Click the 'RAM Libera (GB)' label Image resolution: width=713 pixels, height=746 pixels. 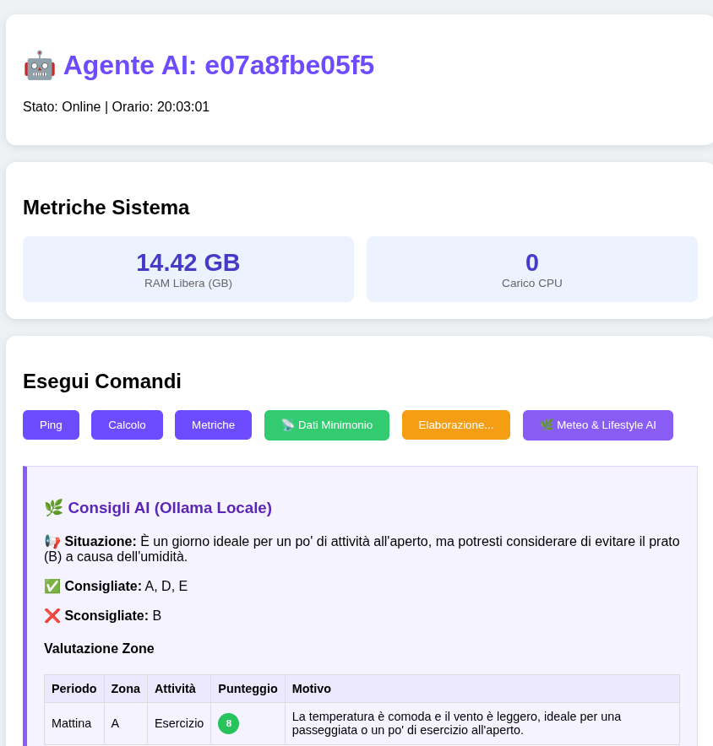click(x=188, y=283)
